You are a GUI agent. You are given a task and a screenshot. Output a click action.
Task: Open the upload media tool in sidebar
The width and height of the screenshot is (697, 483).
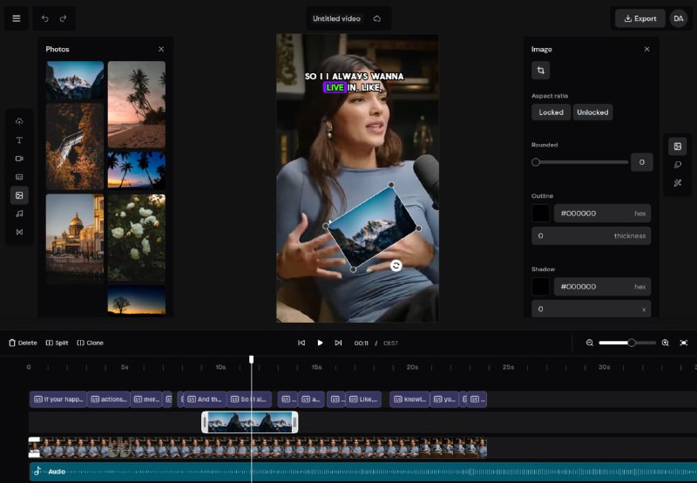pos(19,121)
